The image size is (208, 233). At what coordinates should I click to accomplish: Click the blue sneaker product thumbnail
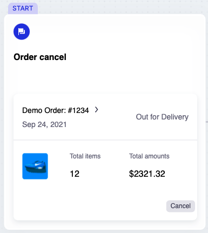35,166
